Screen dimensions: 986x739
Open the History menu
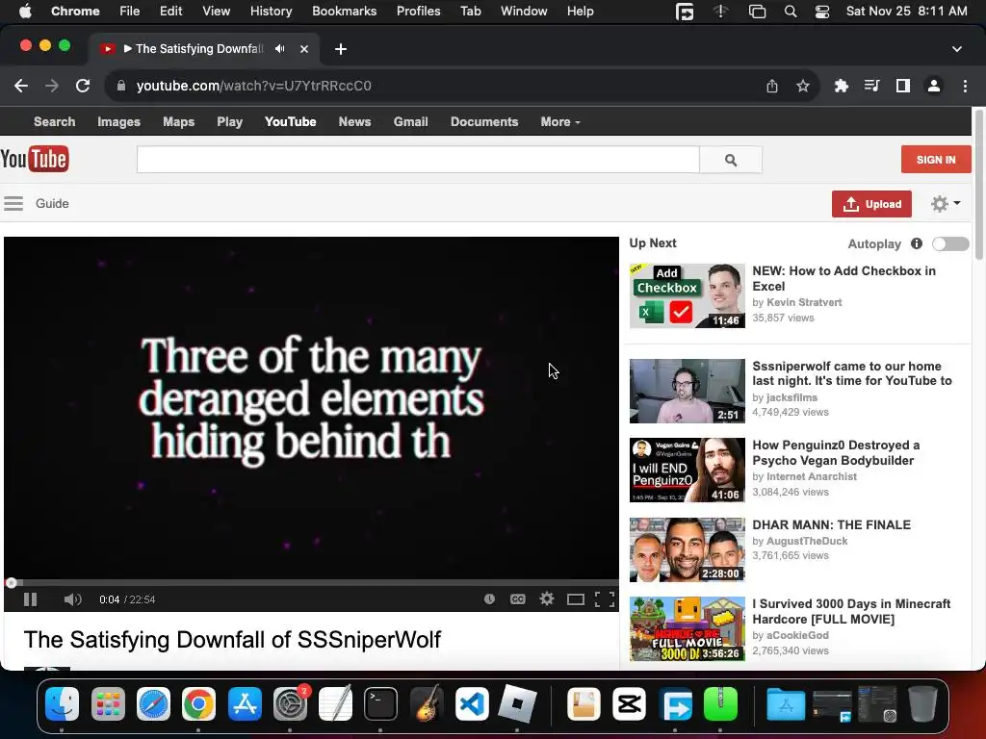tap(271, 11)
